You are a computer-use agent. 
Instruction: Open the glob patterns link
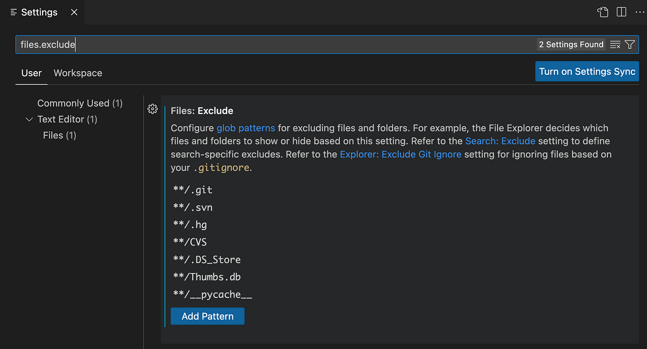pyautogui.click(x=246, y=128)
